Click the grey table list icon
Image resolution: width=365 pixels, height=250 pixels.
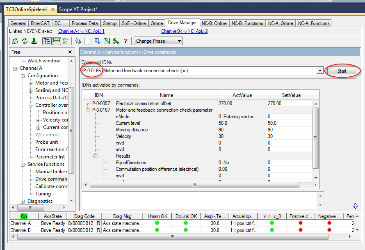pyautogui.click(x=88, y=41)
